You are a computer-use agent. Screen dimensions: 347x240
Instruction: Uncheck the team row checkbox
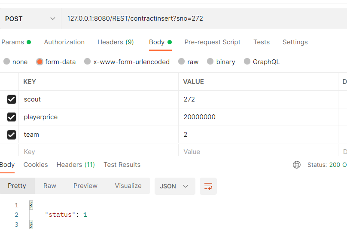point(12,135)
